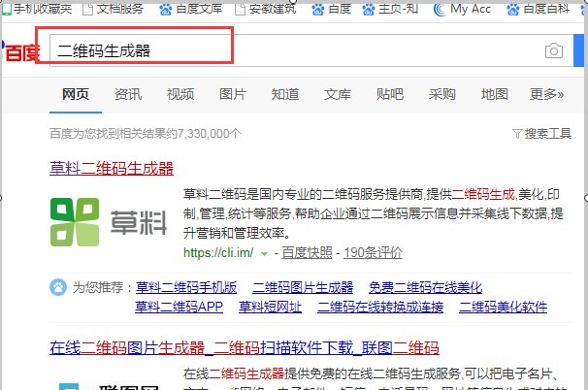The image size is (588, 390).
Task: Open the 190条评价 link
Action: (x=373, y=253)
